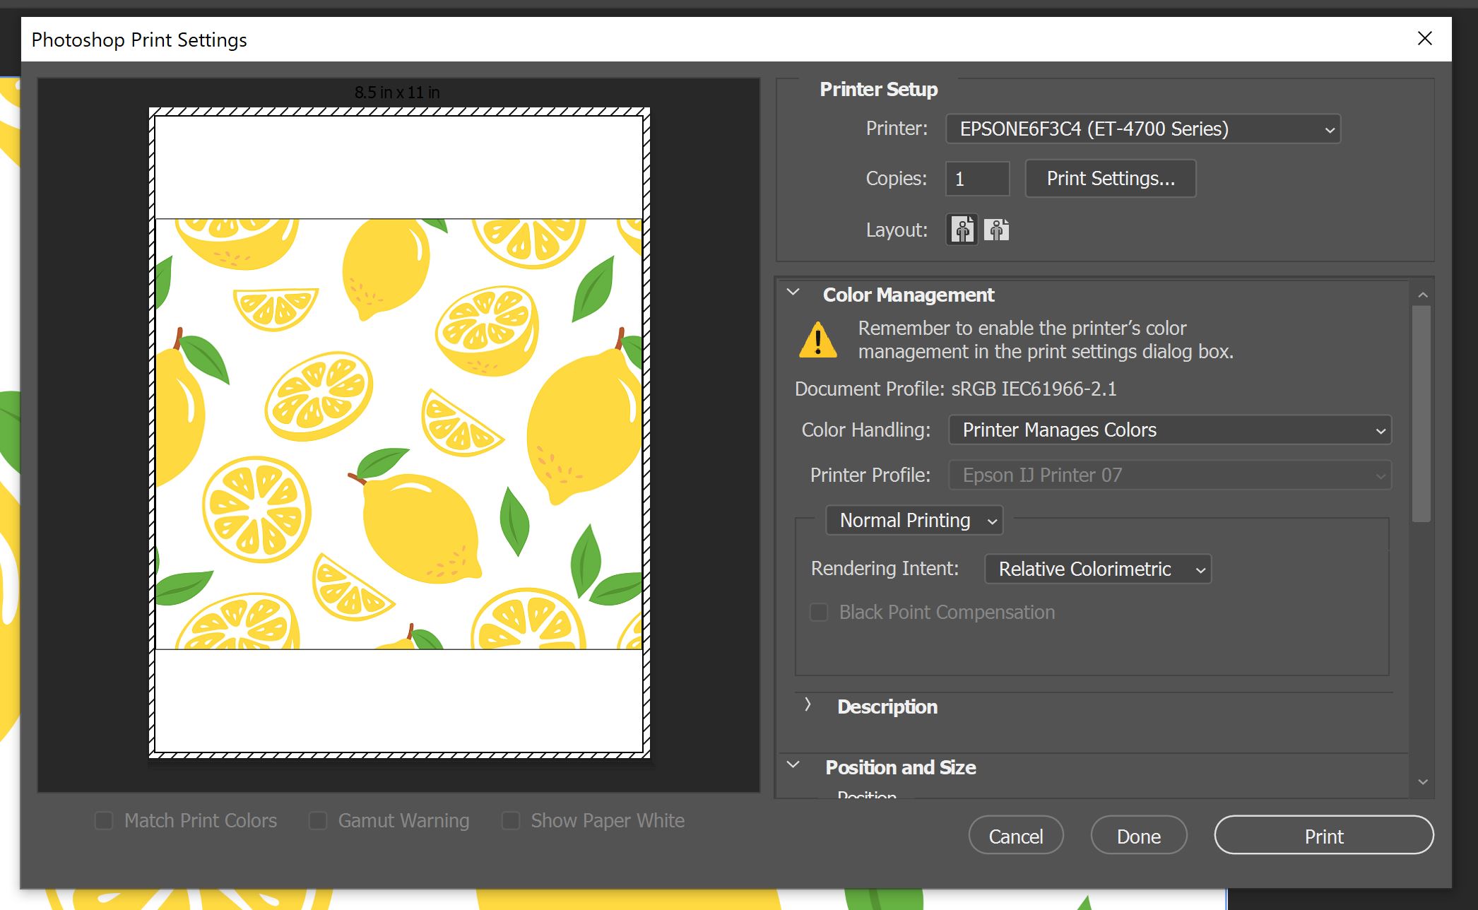Screen dimensions: 1478x910
Task: Select the landscape layout icon
Action: (x=997, y=230)
